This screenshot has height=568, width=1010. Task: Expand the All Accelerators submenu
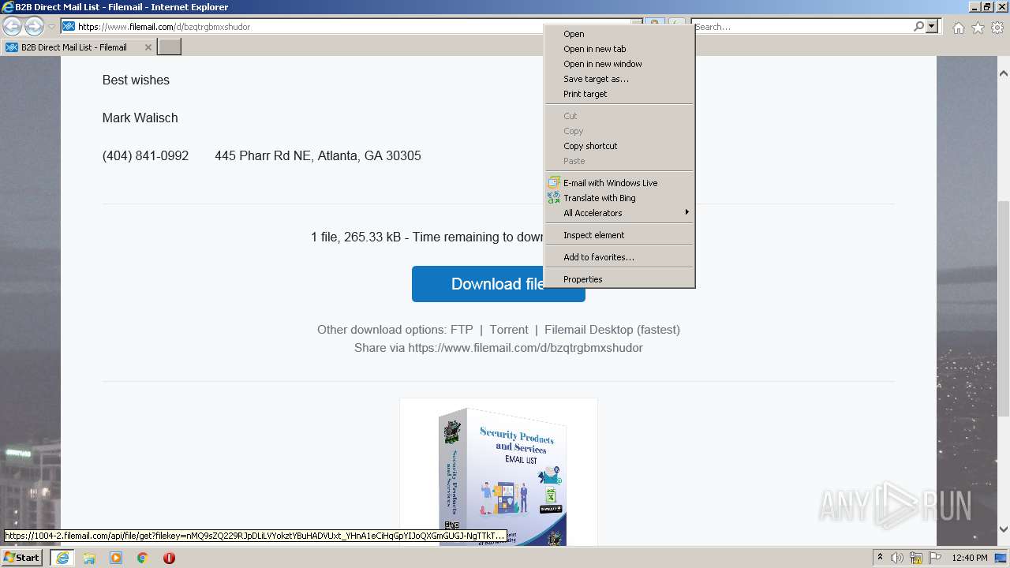[619, 213]
